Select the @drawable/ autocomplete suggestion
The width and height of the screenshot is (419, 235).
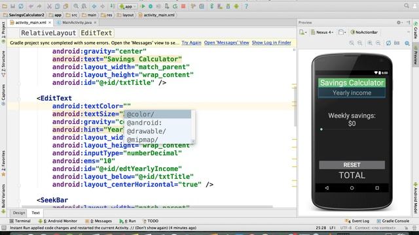click(x=158, y=131)
